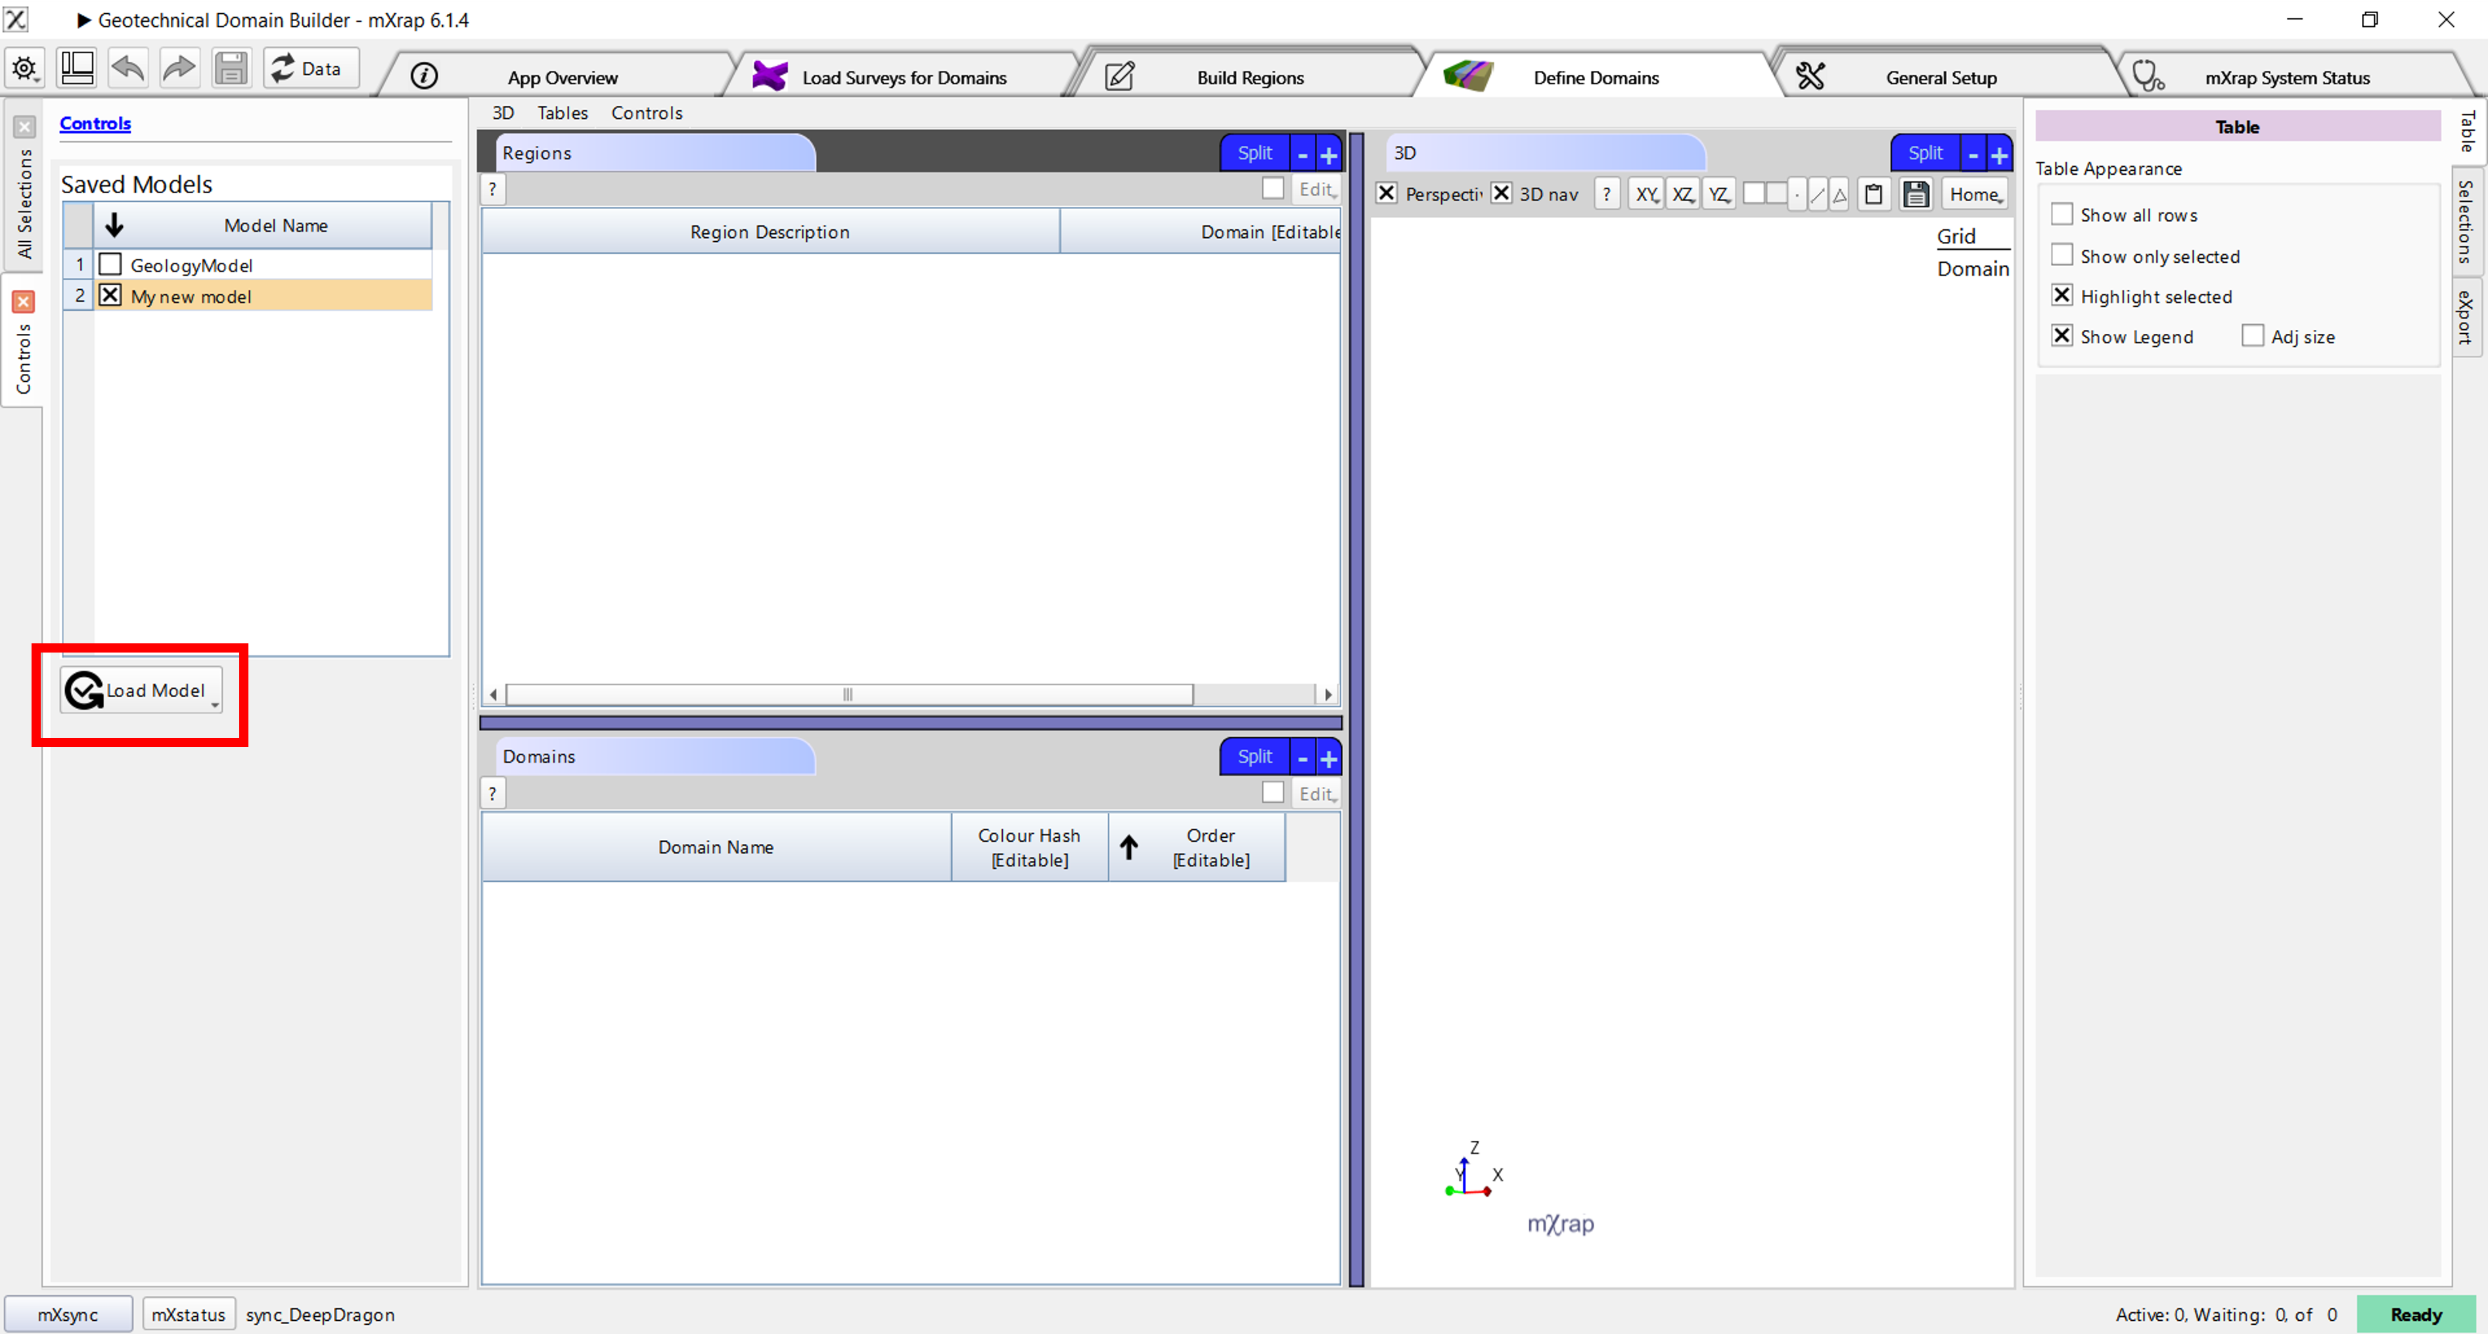Screen dimensions: 2488x1334
Task: Click the Colour Hash [Editable] column header
Action: pos(1028,847)
